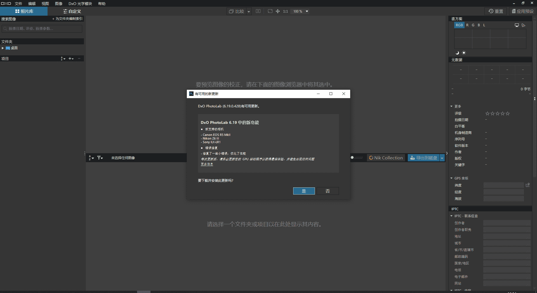Click the DxO logo in menu bar
Viewport: 537px width, 293px height.
6,4
